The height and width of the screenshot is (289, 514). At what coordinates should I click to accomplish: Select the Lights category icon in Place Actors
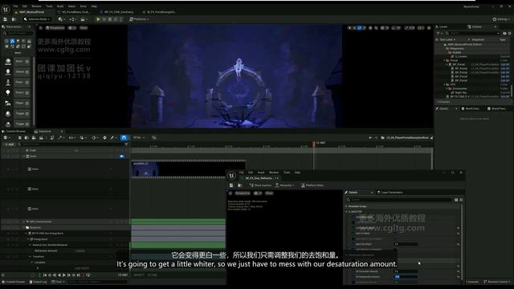[x=18, y=41]
